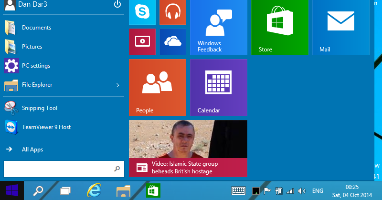Expand the File Explorer jump list arrow
The image size is (382, 200).
pyautogui.click(x=118, y=85)
